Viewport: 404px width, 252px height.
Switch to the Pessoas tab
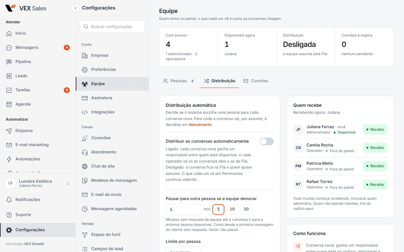pos(178,81)
